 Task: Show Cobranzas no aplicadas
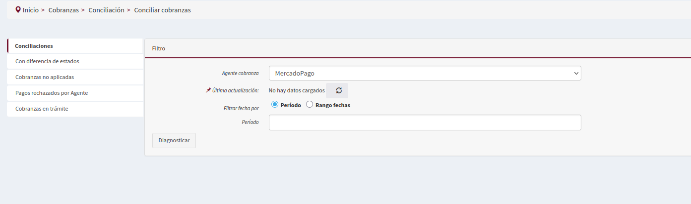[45, 78]
